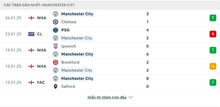The height and width of the screenshot is (107, 220).
Task: Expand more matches with chevron arrow
Action: coord(130,97)
